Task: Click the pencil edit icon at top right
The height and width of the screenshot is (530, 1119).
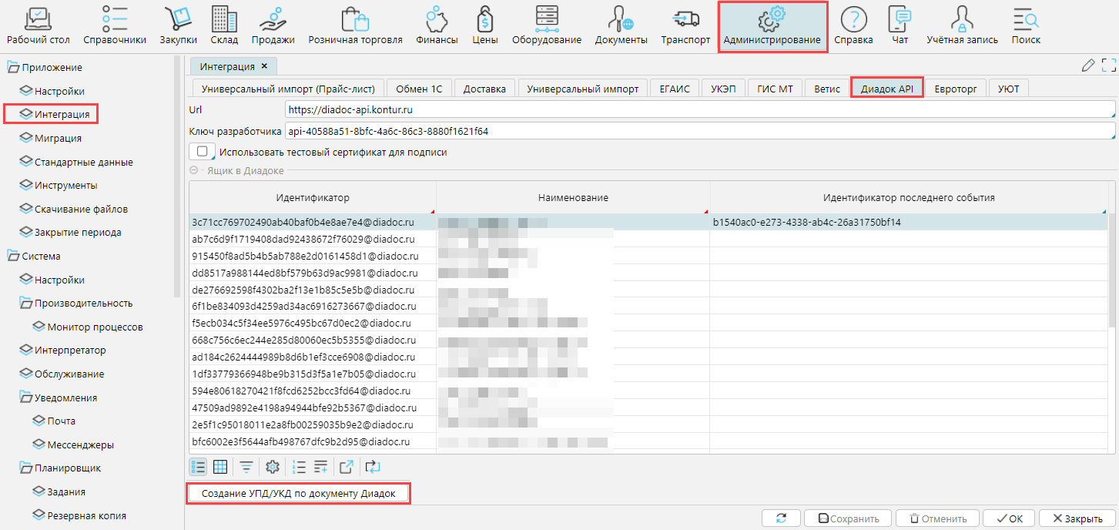Action: (x=1088, y=66)
